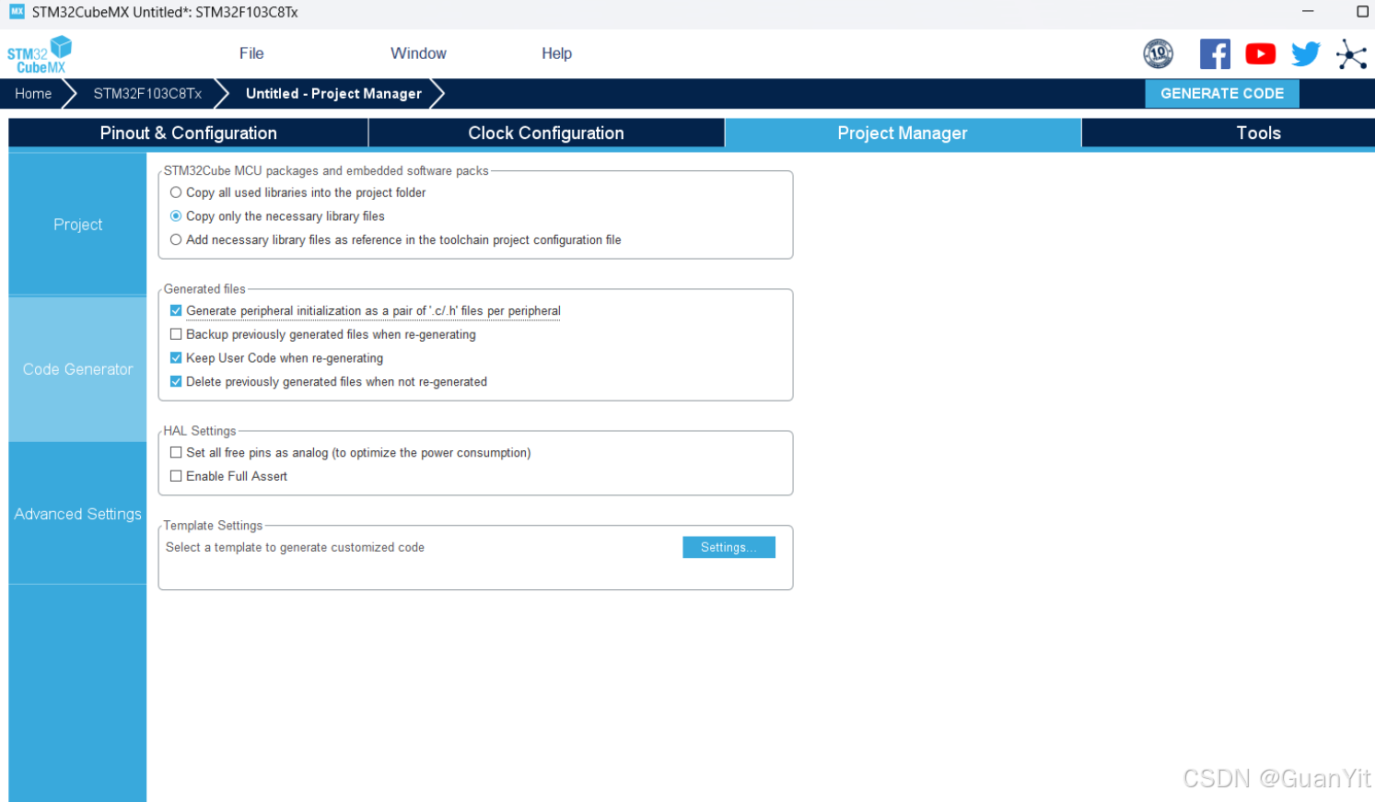Click 'STM32Cube MCU packages and embedded software packs' heading
1375x802 pixels.
click(326, 170)
